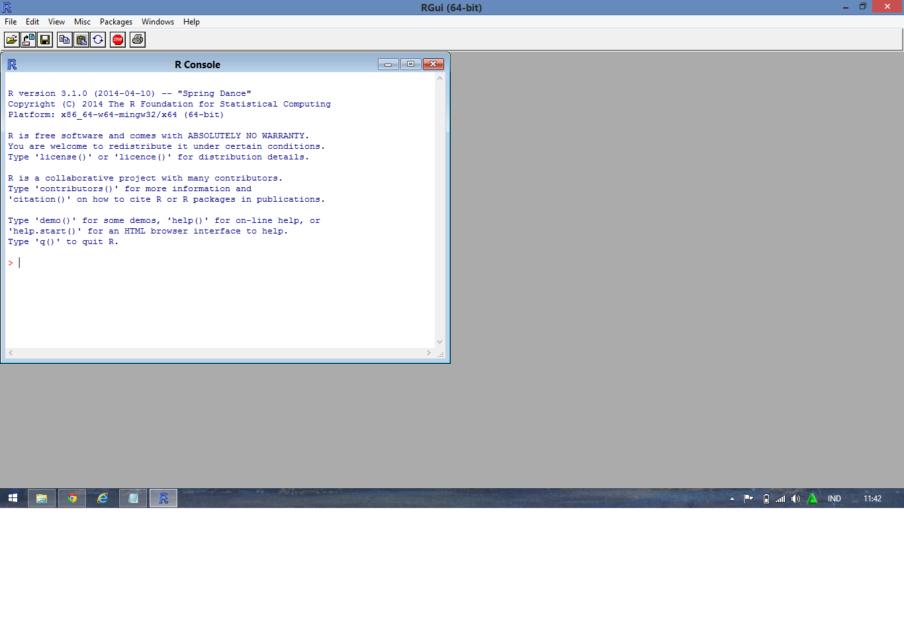Screen dimensions: 904x635
Task: Click the Load workspace toolbar icon
Action: pos(28,40)
